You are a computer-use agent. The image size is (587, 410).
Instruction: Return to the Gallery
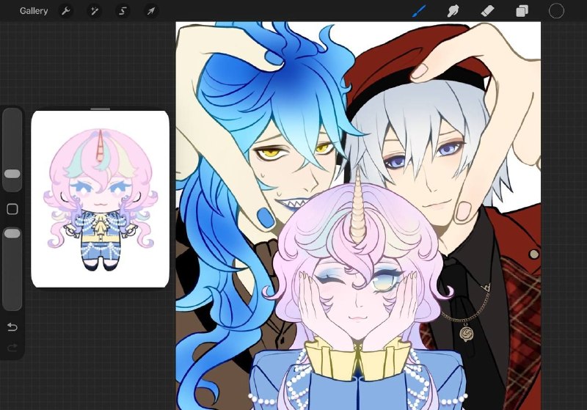(34, 11)
